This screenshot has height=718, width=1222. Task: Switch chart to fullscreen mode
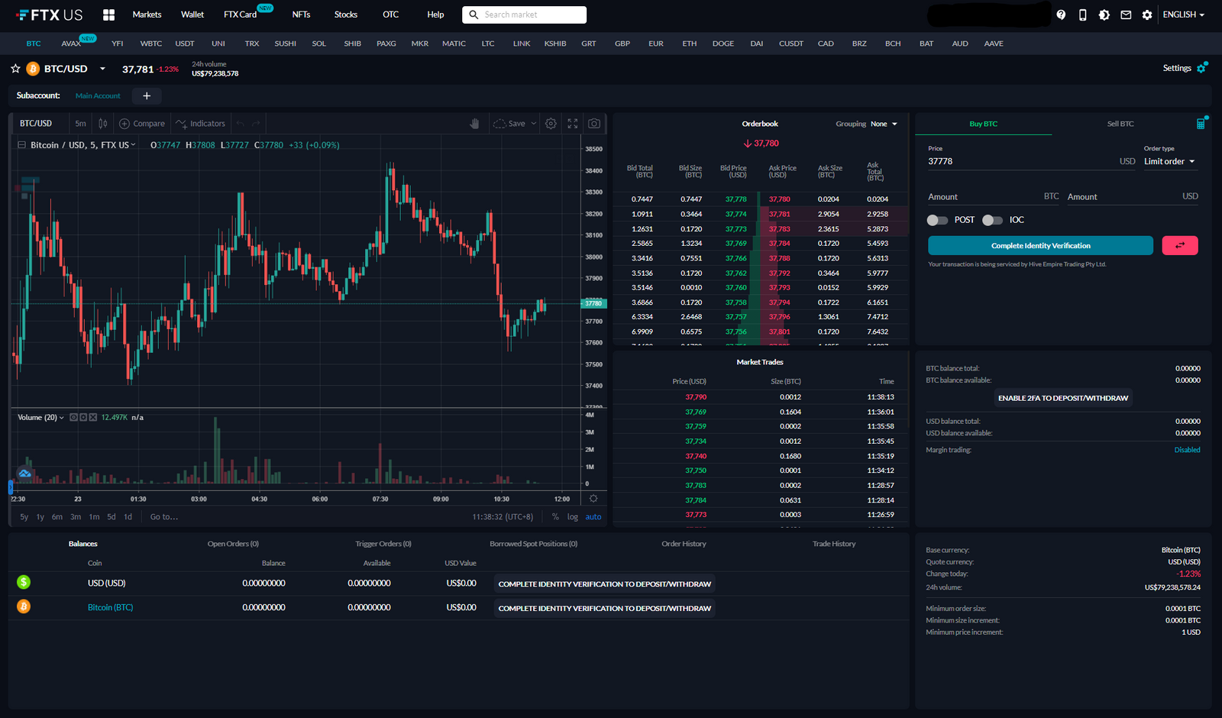point(572,123)
